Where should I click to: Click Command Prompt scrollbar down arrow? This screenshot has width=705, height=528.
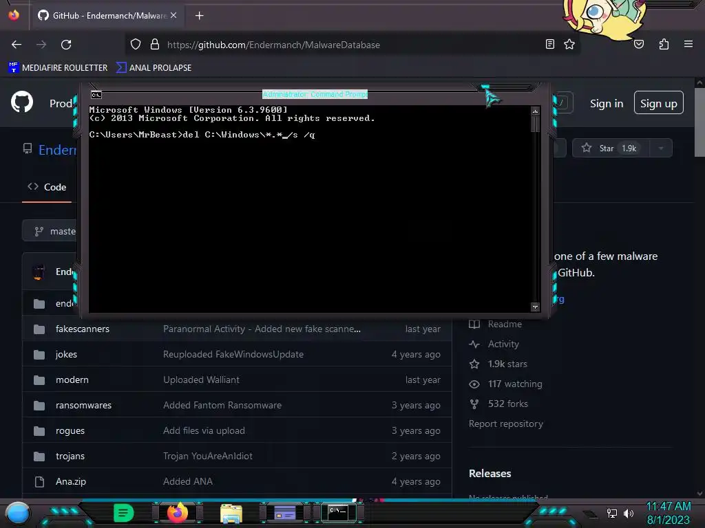point(535,307)
